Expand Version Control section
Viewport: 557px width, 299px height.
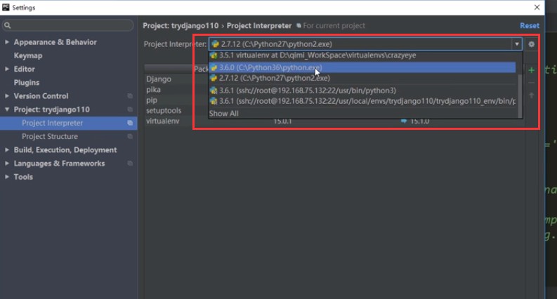[x=7, y=96]
